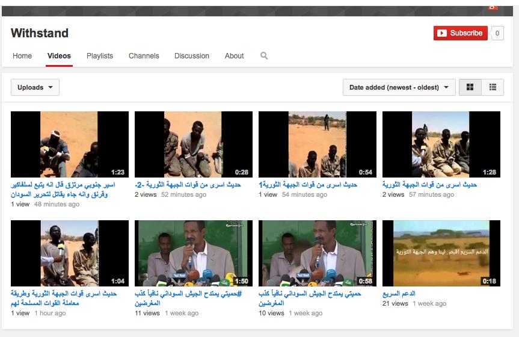Click the '52 minutes ago' timestamp
The image size is (519, 337).
[183, 194]
